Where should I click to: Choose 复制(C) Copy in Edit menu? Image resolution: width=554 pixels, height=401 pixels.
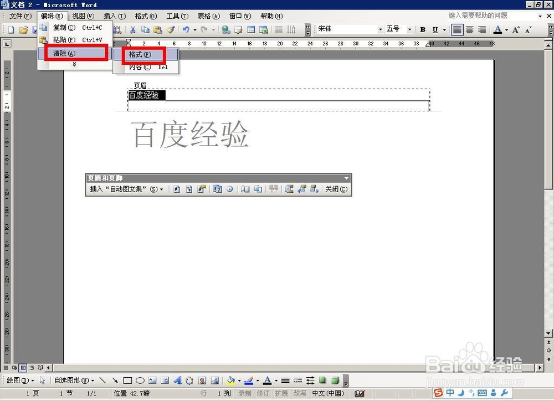pyautogui.click(x=75, y=28)
